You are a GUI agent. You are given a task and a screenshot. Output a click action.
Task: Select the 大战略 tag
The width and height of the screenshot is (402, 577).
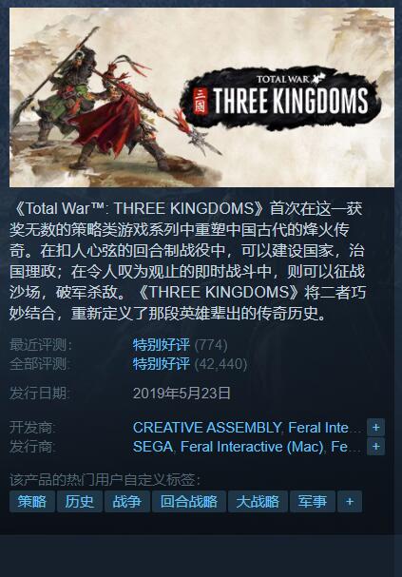pos(258,501)
